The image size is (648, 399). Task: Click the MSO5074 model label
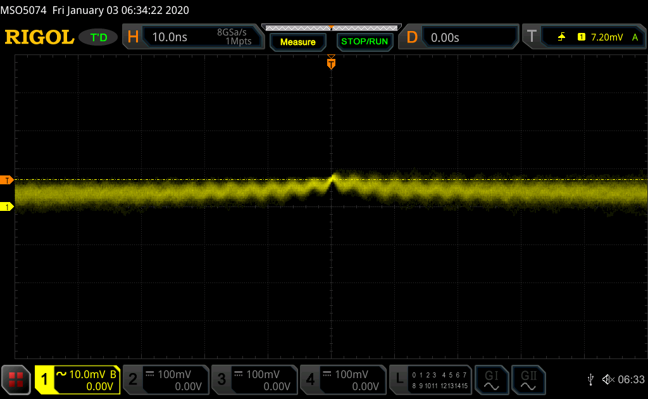(x=23, y=10)
